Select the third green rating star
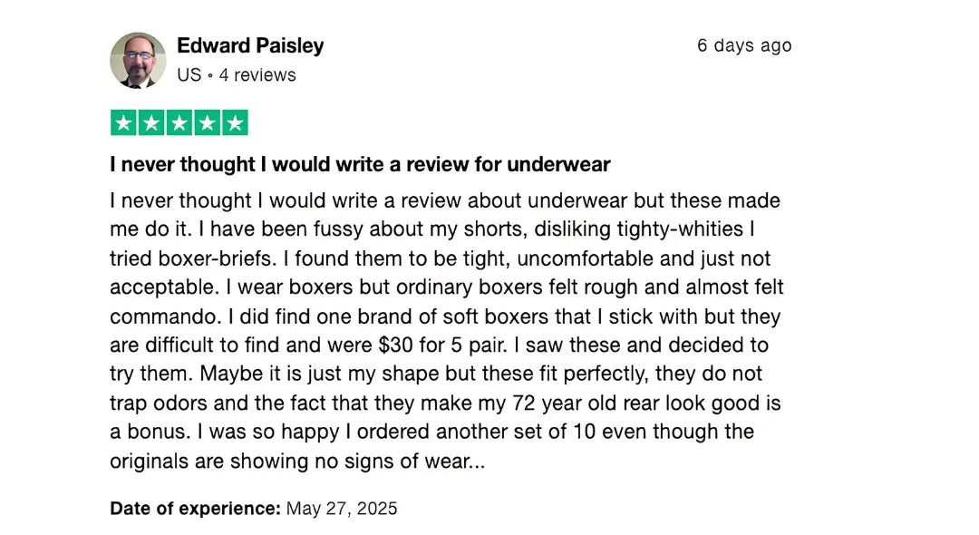The image size is (979, 535). click(x=179, y=122)
